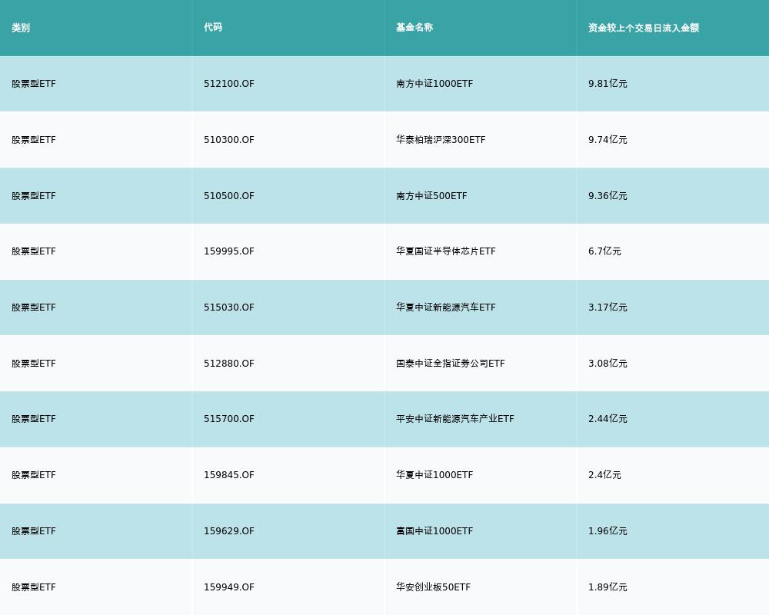
Task: Click 华夏中证新能源汽车ETF fund name
Action: [446, 307]
